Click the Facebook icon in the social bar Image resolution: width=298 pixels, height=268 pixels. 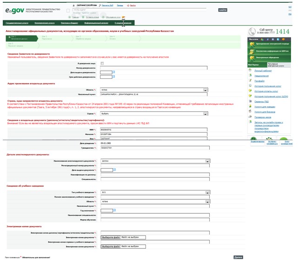[268, 39]
